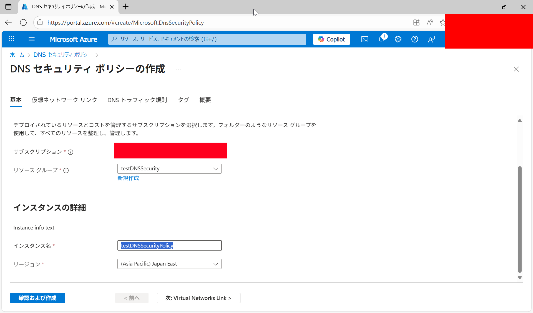Click 確認および作成 button
Screen dimensions: 533x313
[37, 298]
